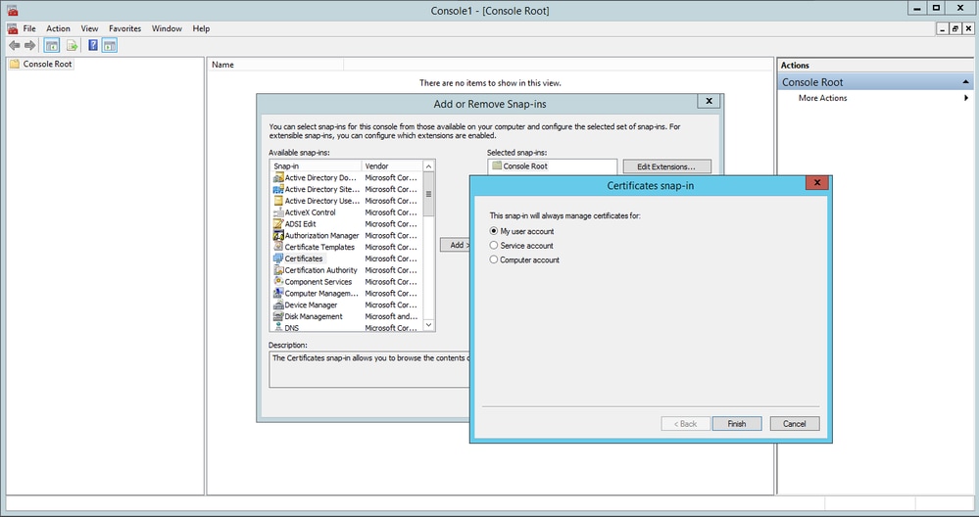The height and width of the screenshot is (517, 979).
Task: Open the Help menu
Action: 201,28
